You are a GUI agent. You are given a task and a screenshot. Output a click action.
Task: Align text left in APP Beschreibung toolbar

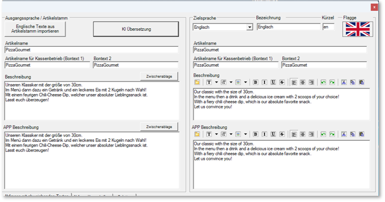294,134
